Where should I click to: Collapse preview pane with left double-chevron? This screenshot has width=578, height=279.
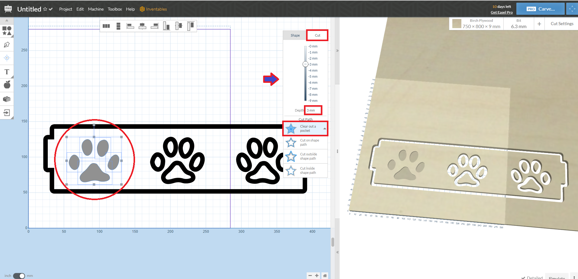(x=337, y=252)
